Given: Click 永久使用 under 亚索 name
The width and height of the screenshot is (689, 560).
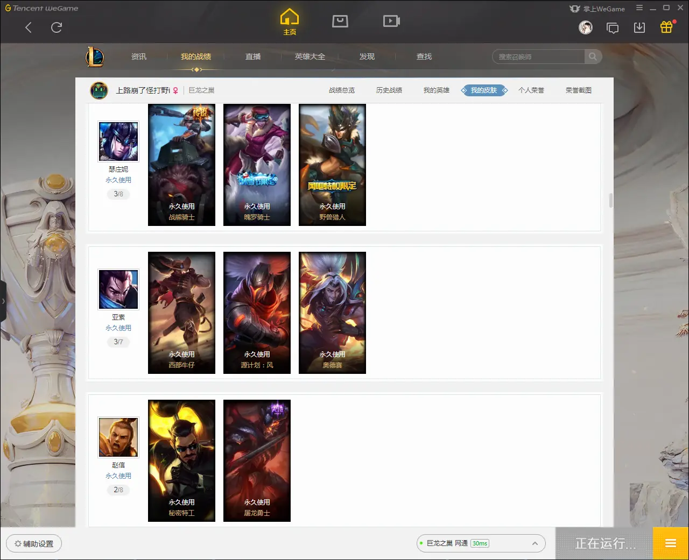Looking at the screenshot, I should (118, 328).
